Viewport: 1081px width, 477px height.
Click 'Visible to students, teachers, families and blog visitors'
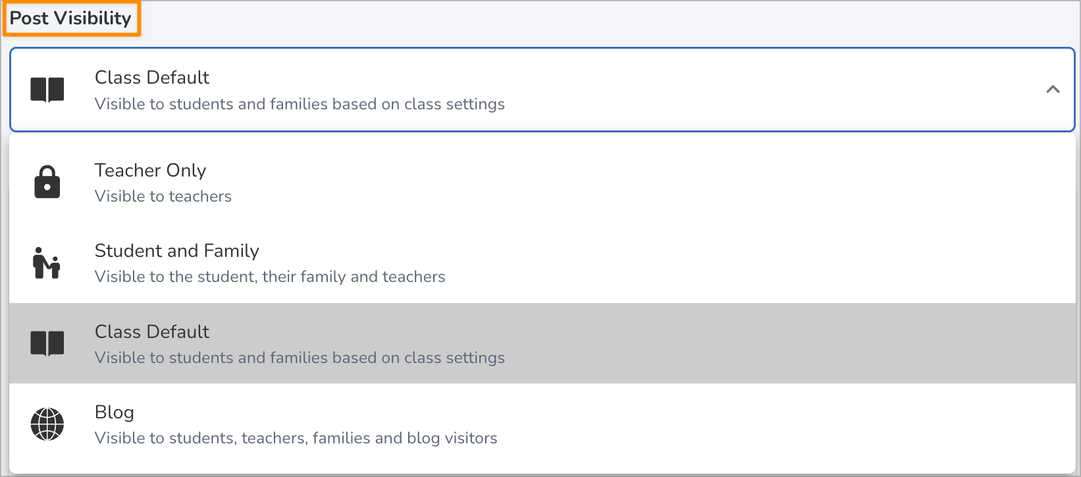[296, 437]
